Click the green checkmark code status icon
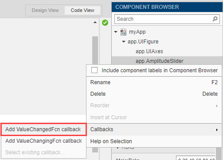The image size is (223, 160). [105, 23]
